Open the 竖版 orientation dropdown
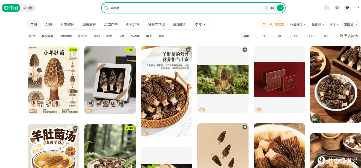Screen dimensions: 361x168 point(351,24)
